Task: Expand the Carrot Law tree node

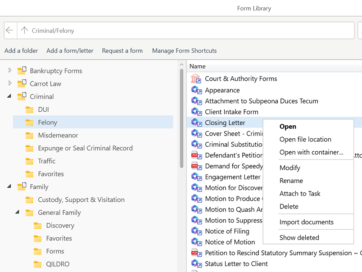Action: click(10, 83)
